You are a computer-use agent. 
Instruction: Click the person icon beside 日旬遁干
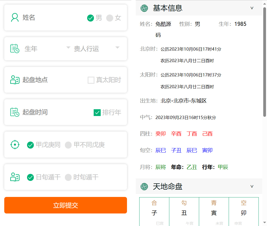pos(15,177)
